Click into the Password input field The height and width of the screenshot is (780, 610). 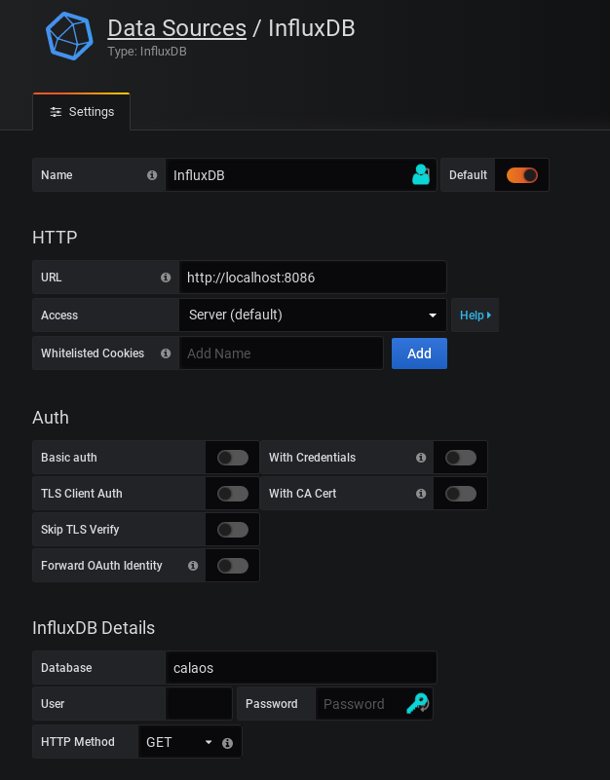[x=374, y=703]
